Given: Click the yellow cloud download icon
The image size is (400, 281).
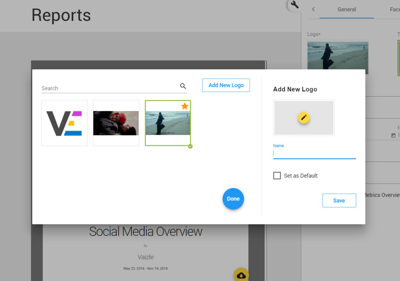Looking at the screenshot, I should pos(241,275).
